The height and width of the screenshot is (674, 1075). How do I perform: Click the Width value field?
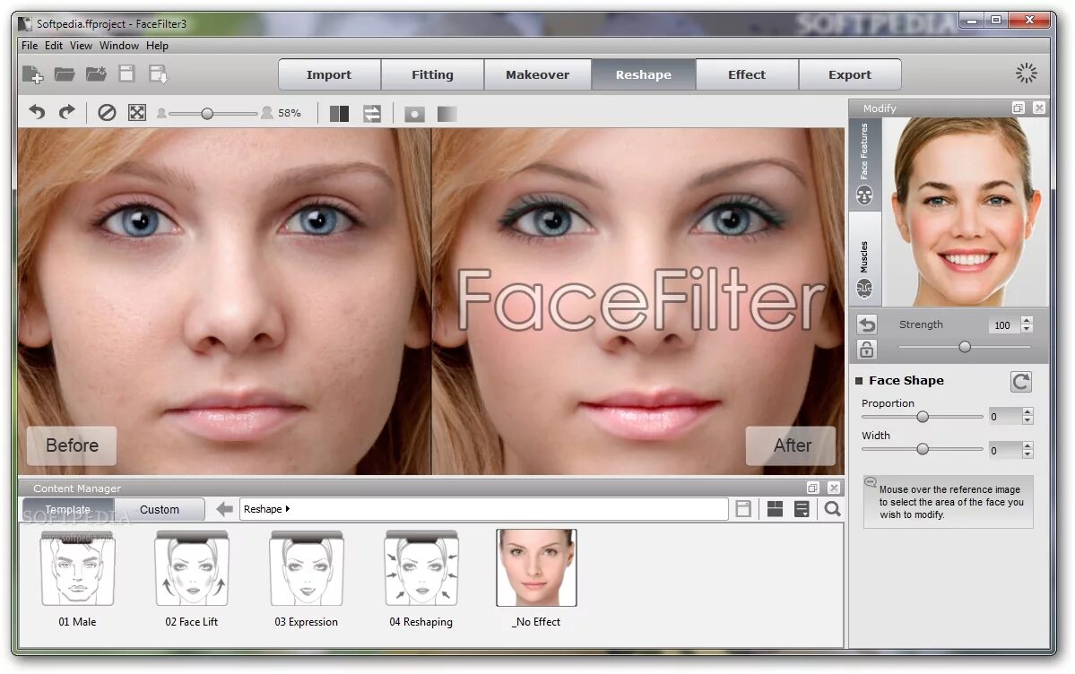[1003, 451]
